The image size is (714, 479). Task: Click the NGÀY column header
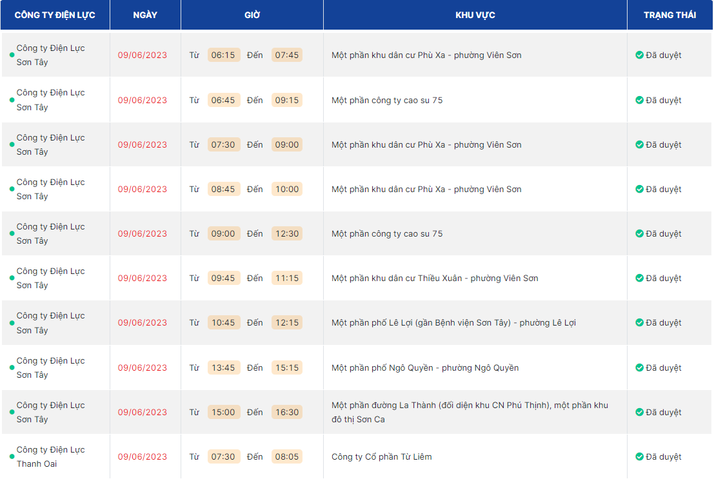(145, 15)
